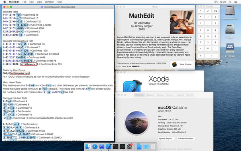Click the developer photo in About MathEdit
The height and width of the screenshot is (151, 241).
[182, 22]
